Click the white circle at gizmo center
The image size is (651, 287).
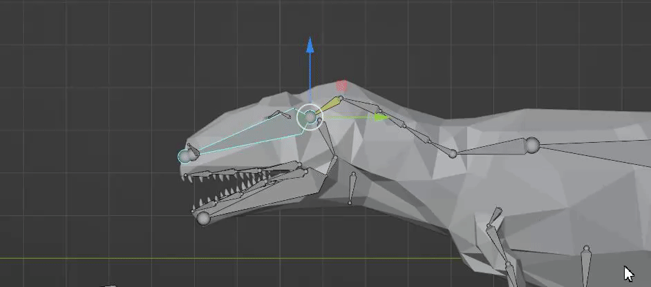(x=310, y=117)
